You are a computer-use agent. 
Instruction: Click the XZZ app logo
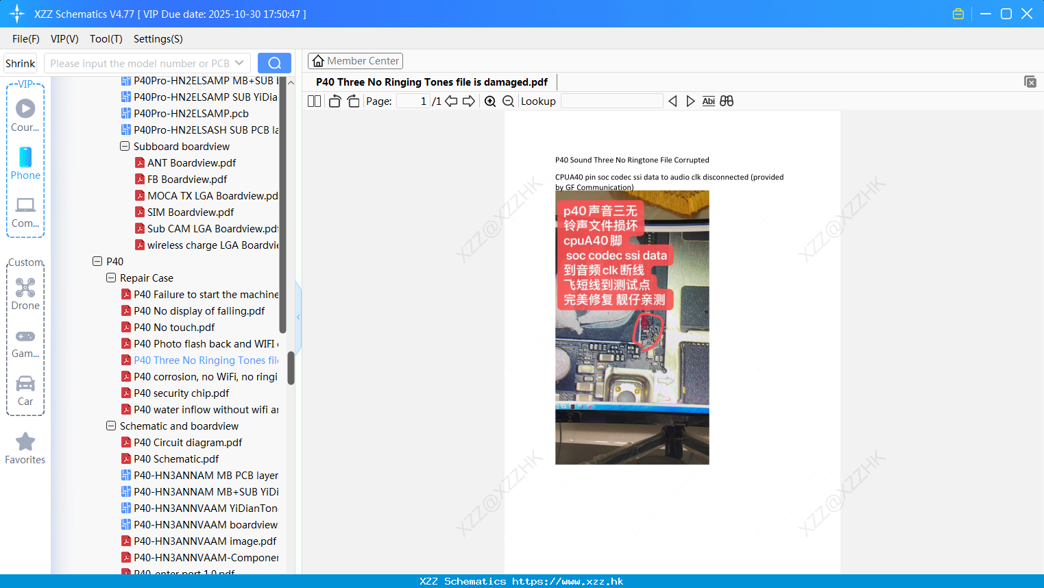(17, 14)
